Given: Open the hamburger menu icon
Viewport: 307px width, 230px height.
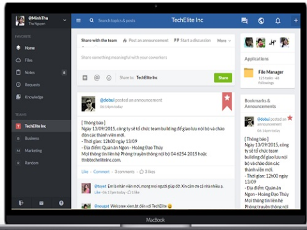Looking at the screenshot, I should click(79, 20).
